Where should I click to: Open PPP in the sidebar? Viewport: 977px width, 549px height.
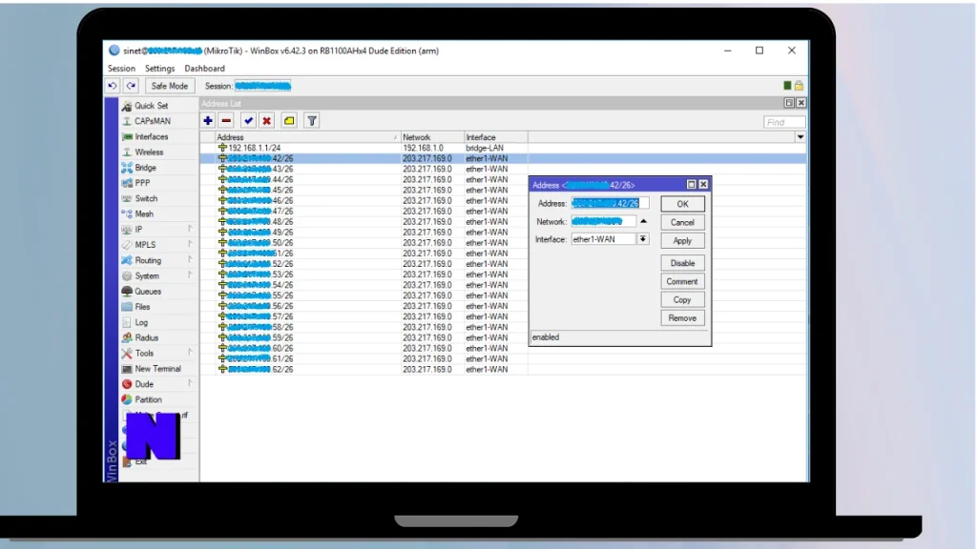(142, 184)
